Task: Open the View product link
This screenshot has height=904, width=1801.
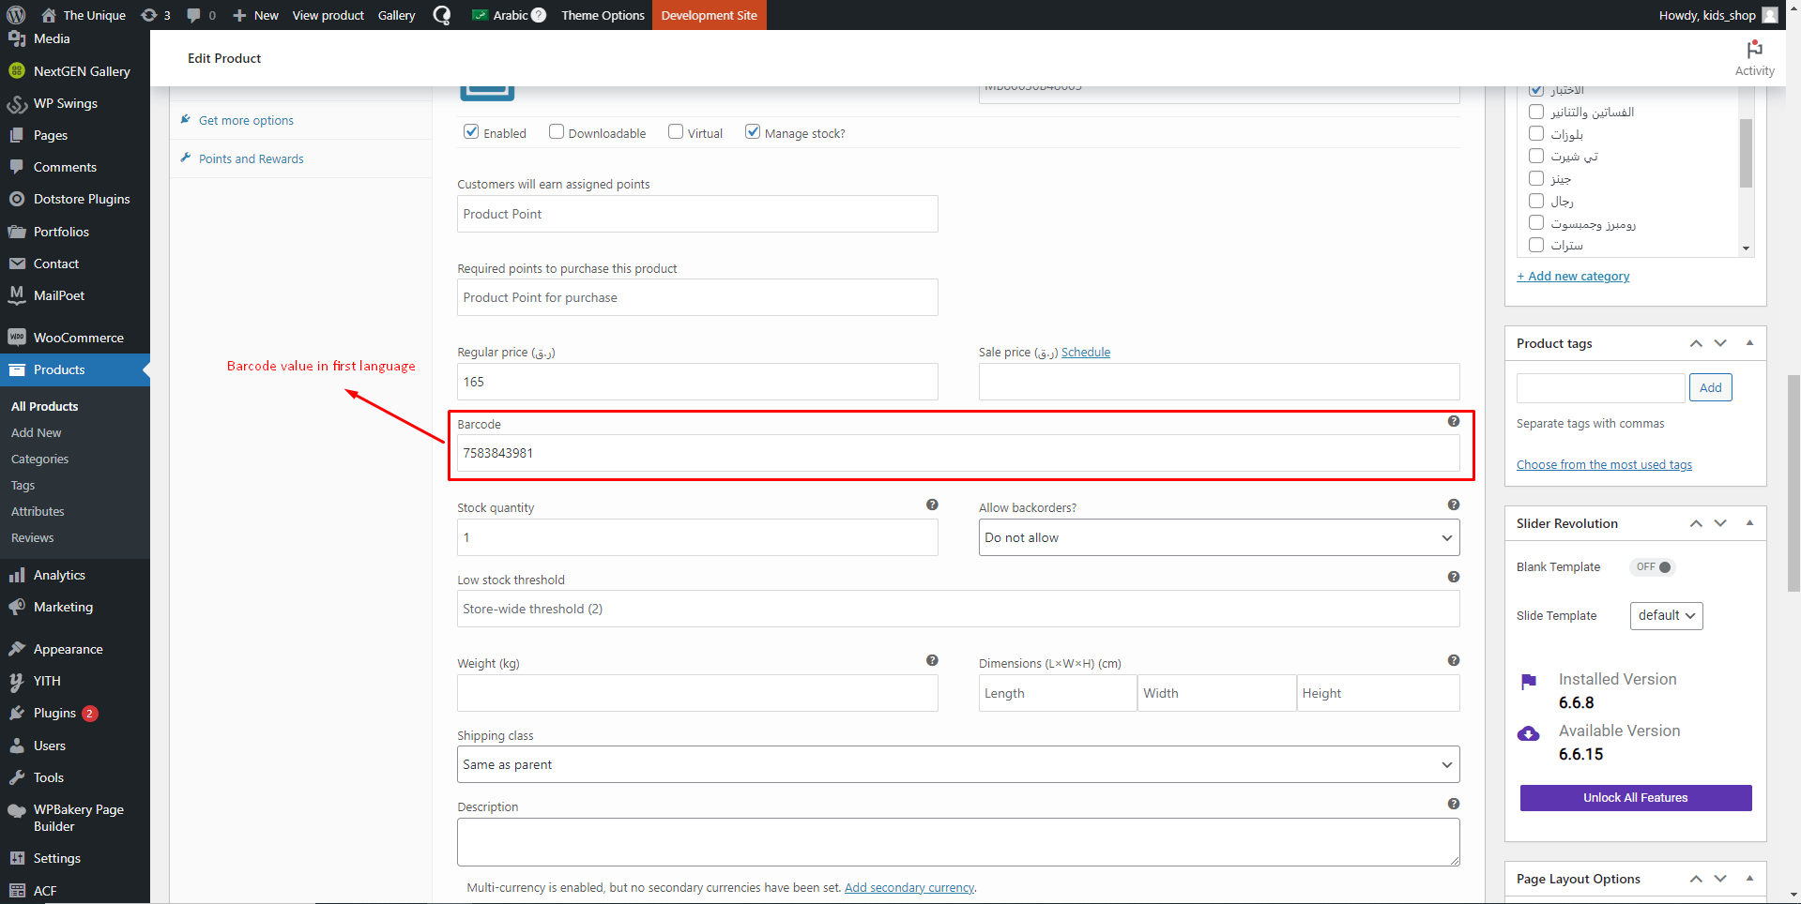Action: pos(328,15)
